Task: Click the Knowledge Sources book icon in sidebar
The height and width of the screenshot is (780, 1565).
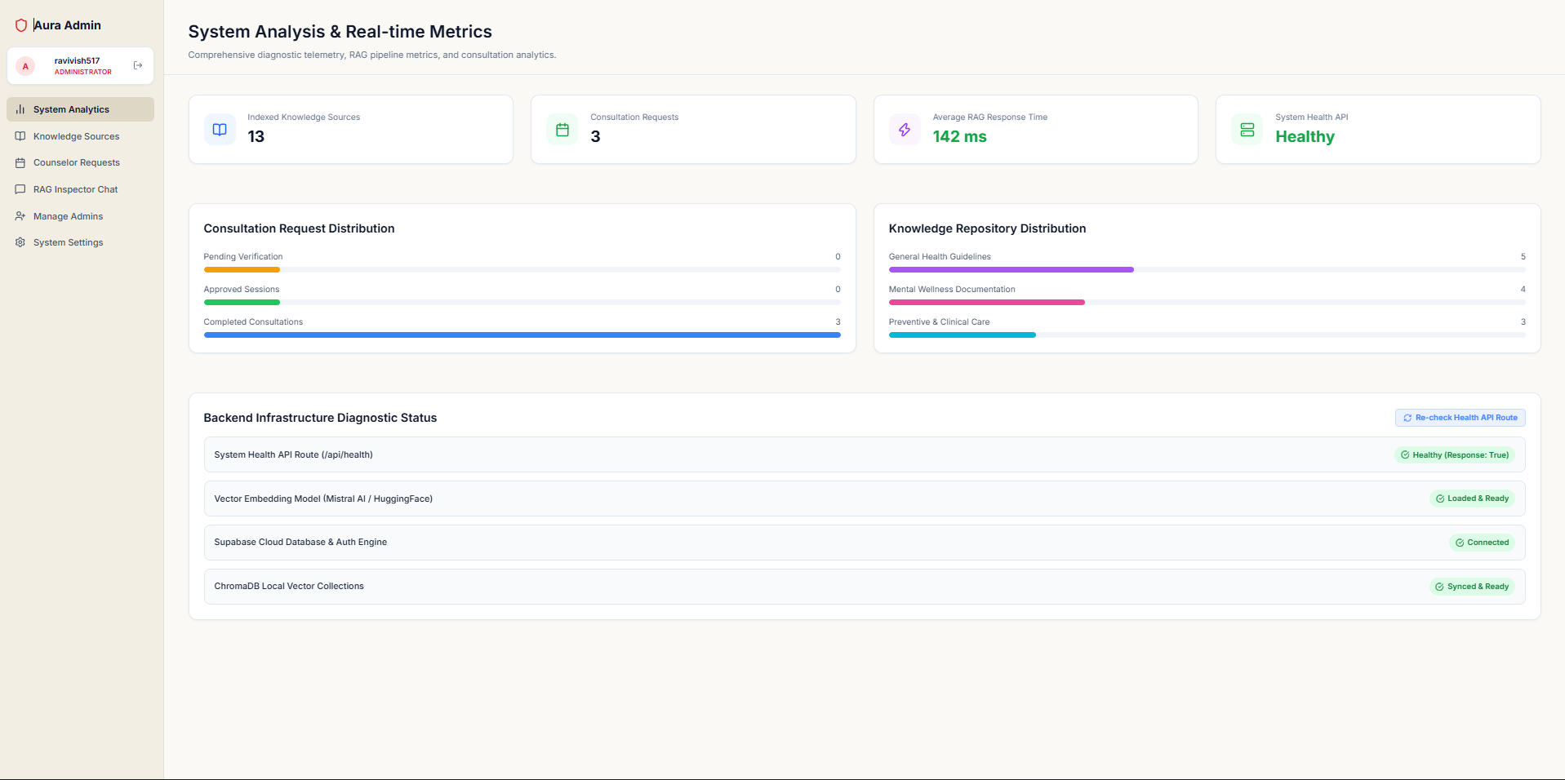Action: click(20, 136)
